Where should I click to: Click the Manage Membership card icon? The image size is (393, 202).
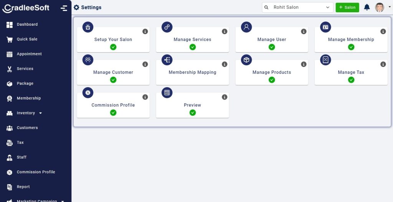325,27
